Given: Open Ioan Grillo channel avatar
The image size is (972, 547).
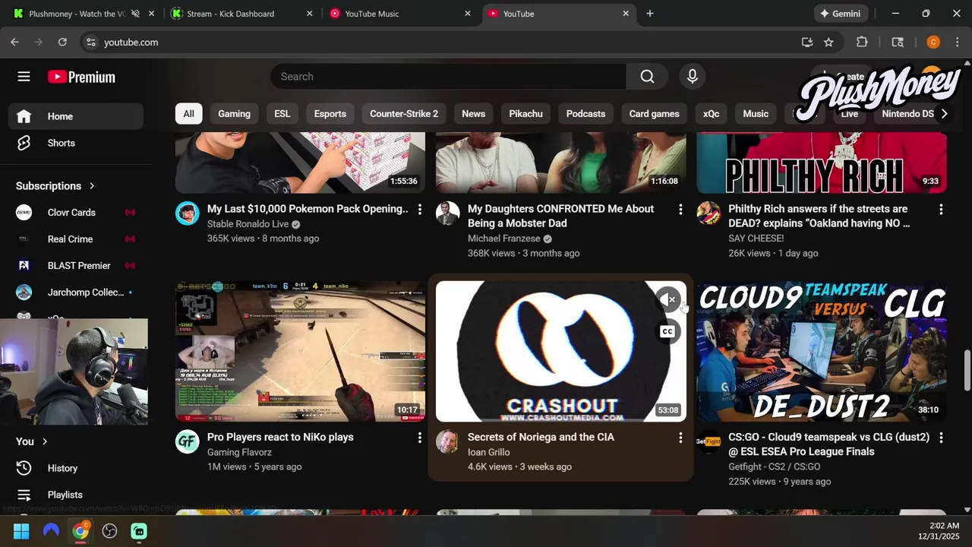Looking at the screenshot, I should (x=448, y=441).
